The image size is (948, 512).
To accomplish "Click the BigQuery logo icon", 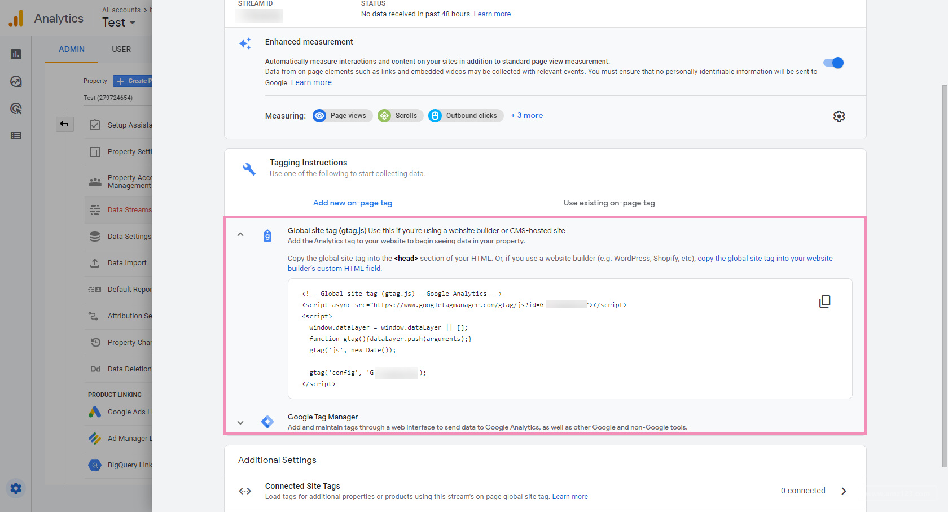I will [95, 465].
